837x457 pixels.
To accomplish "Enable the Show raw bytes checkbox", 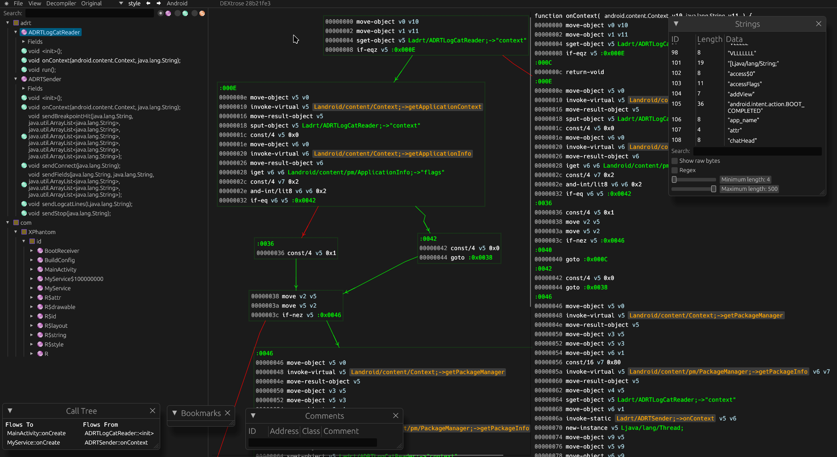I will coord(675,161).
